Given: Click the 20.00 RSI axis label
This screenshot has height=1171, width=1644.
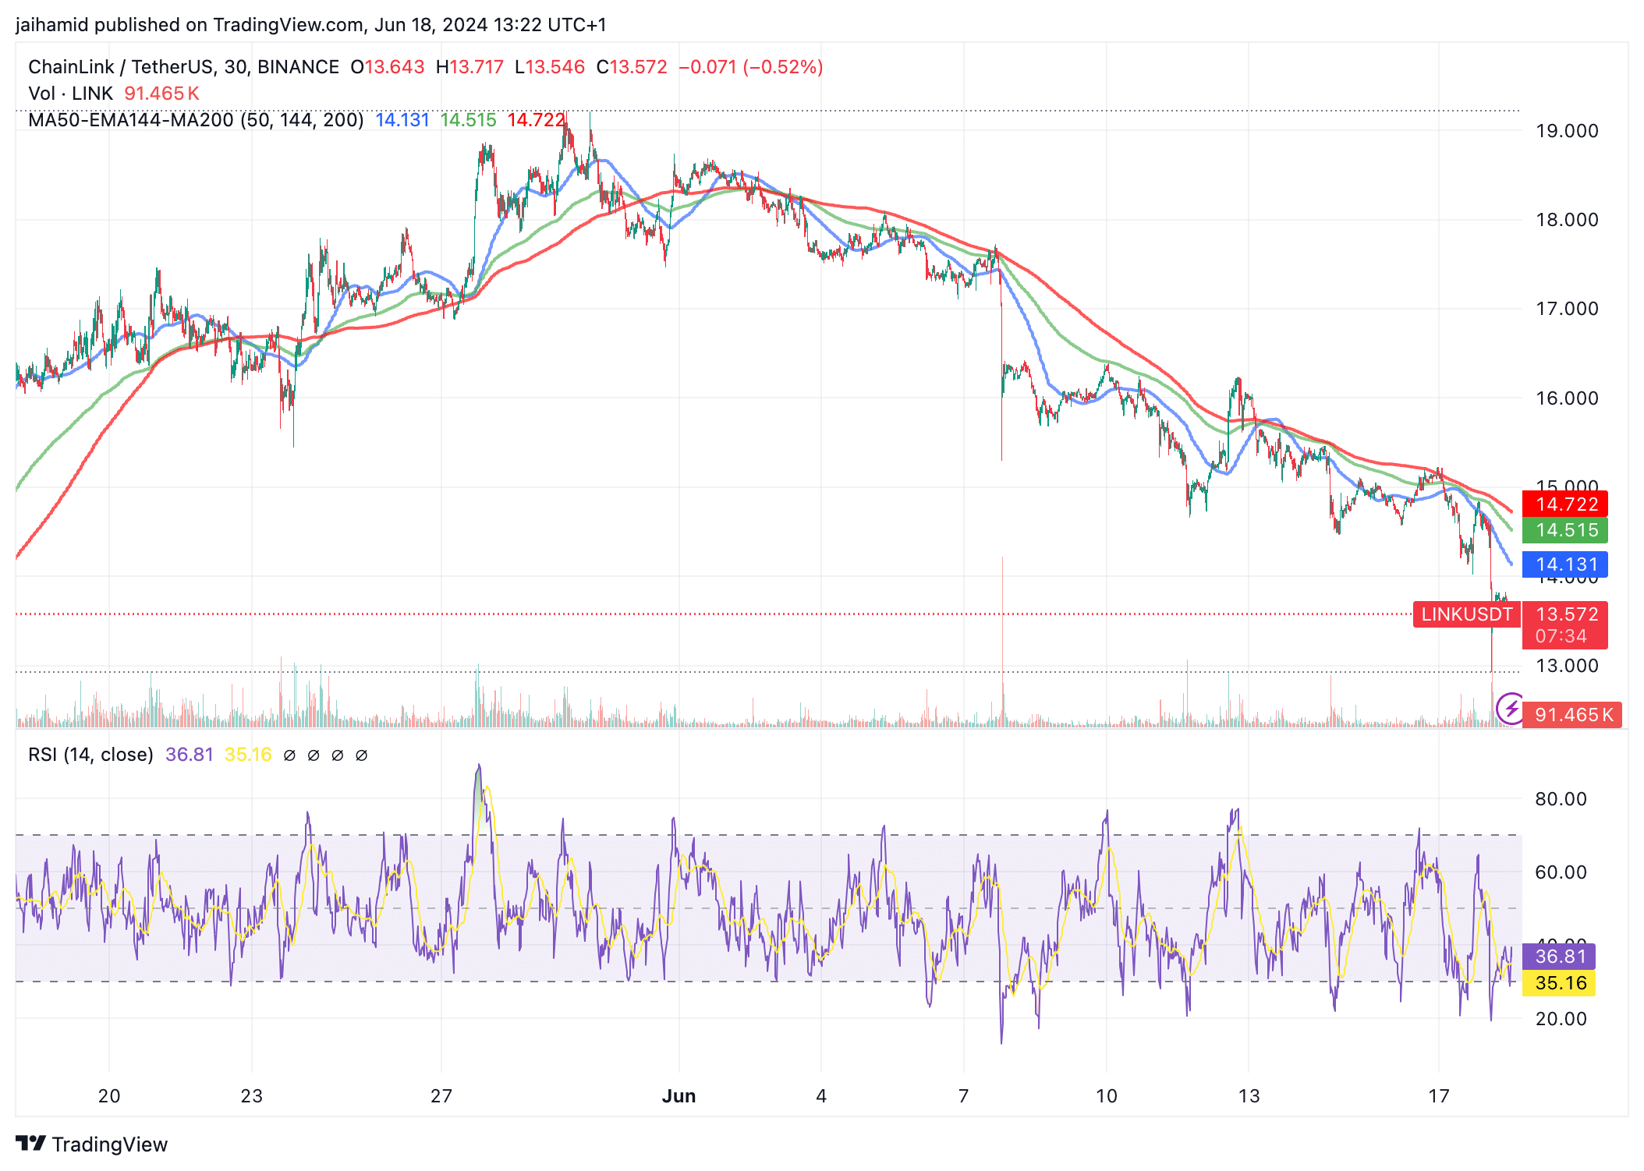Looking at the screenshot, I should (1561, 1019).
